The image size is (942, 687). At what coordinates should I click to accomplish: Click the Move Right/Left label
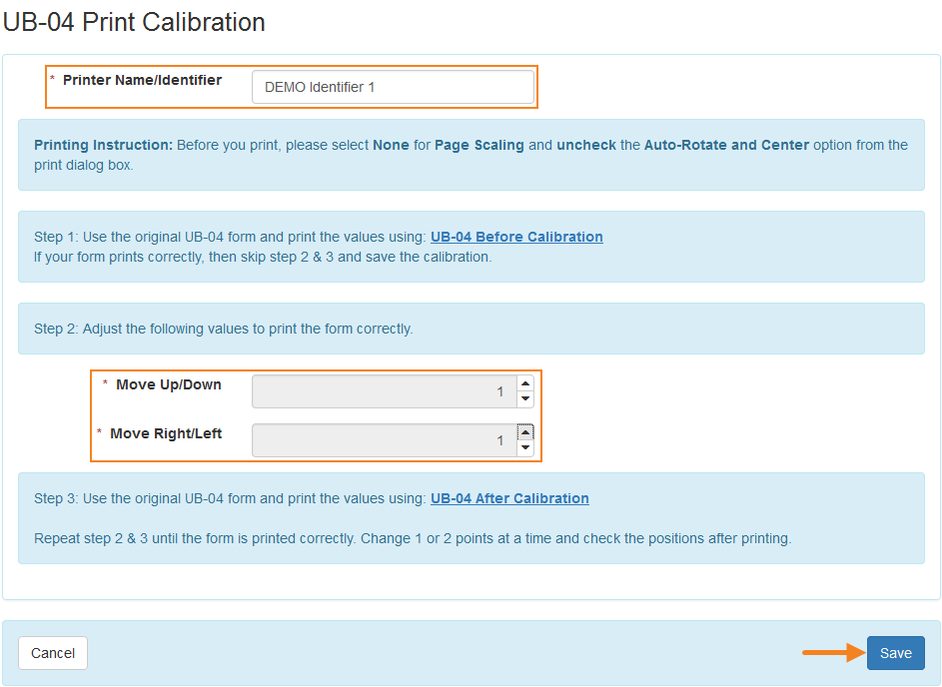pos(166,433)
